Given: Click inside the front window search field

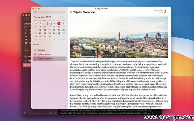Looking at the screenshot, I should click(49, 12).
